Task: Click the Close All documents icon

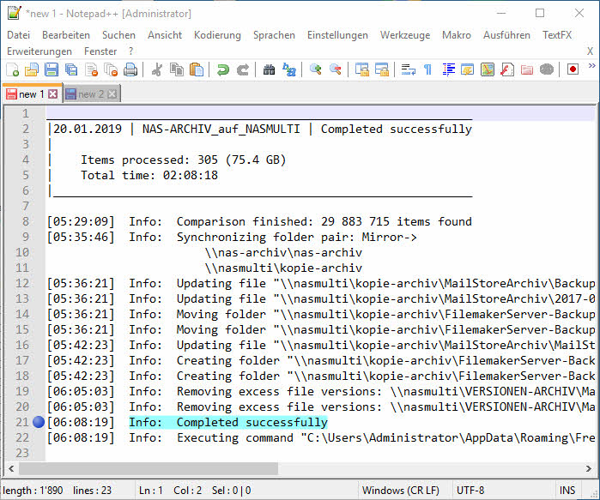Action: click(112, 69)
